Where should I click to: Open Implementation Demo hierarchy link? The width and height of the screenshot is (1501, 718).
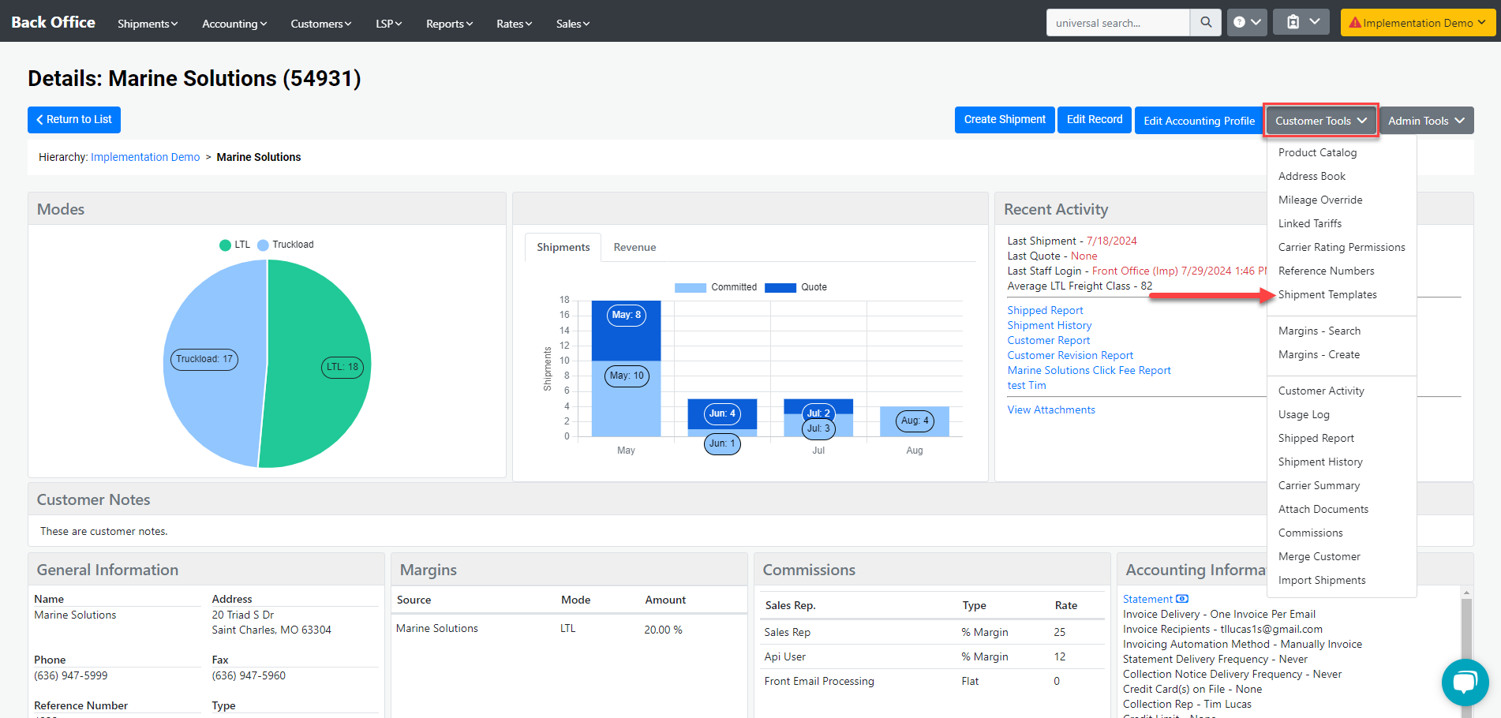tap(145, 157)
